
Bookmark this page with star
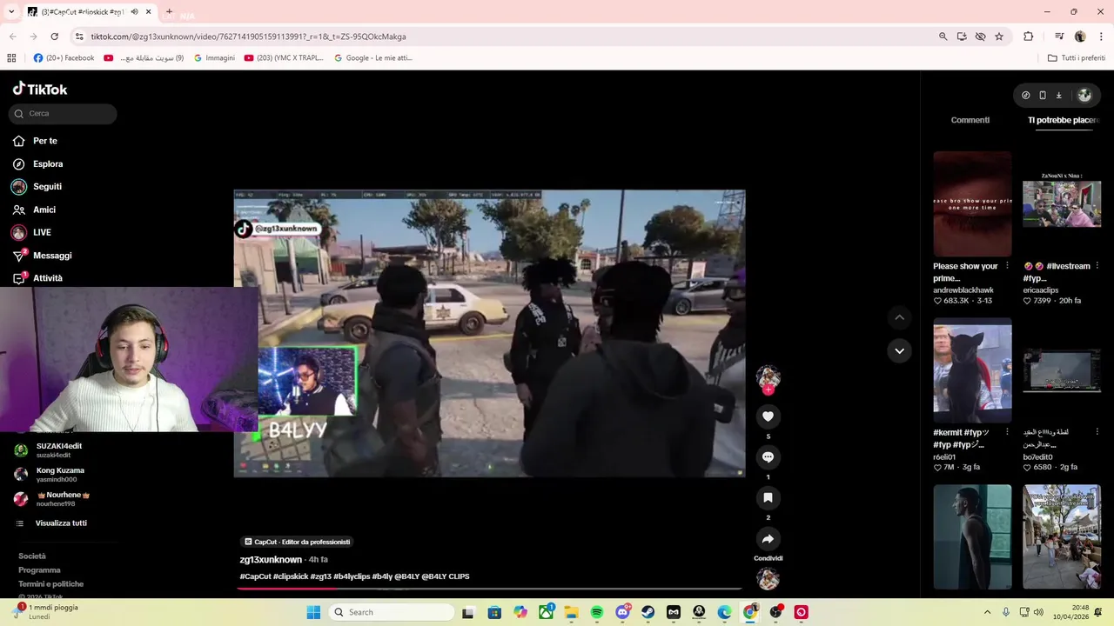[999, 37]
